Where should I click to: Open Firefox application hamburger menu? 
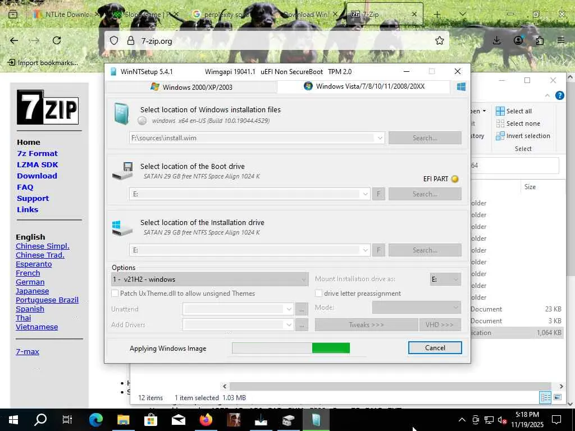click(561, 40)
